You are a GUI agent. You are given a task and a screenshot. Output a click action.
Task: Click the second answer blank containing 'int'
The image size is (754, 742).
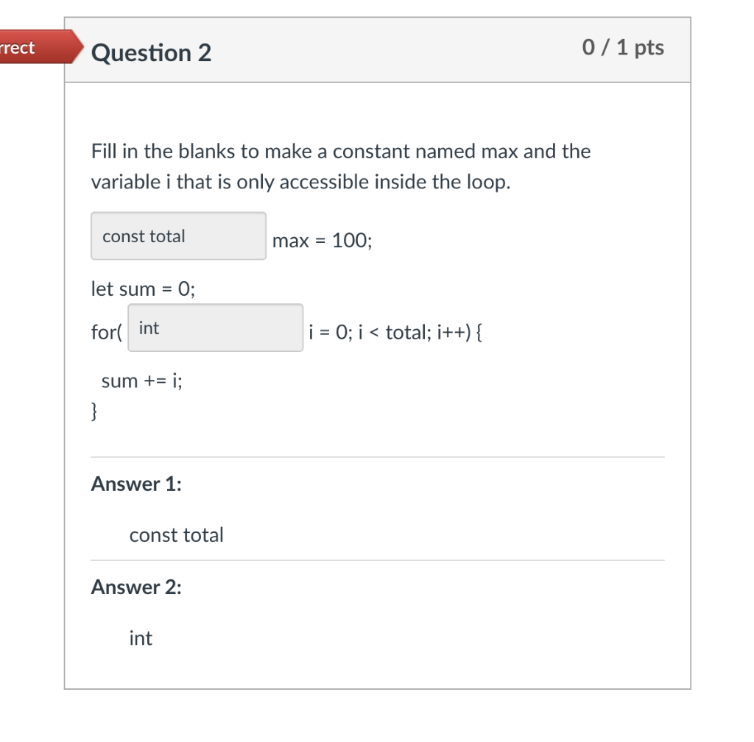215,328
